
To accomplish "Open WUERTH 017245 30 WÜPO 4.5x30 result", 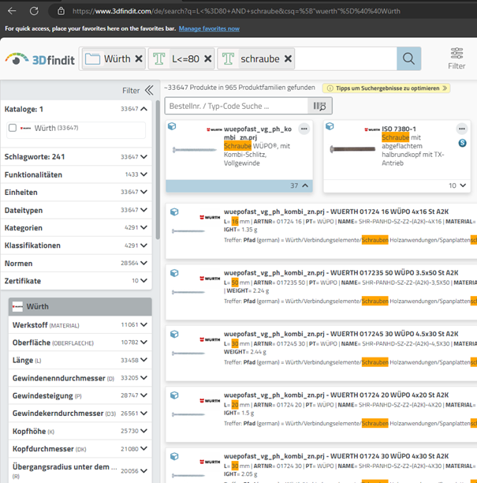I will tap(341, 334).
